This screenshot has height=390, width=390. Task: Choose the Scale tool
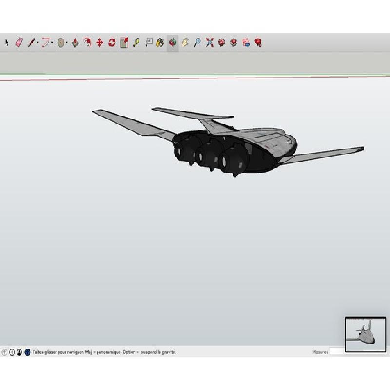click(124, 43)
